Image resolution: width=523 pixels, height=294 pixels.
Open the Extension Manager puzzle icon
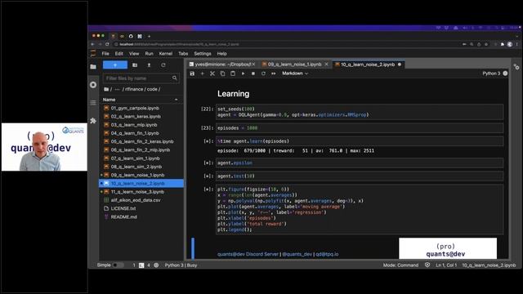[x=93, y=121]
